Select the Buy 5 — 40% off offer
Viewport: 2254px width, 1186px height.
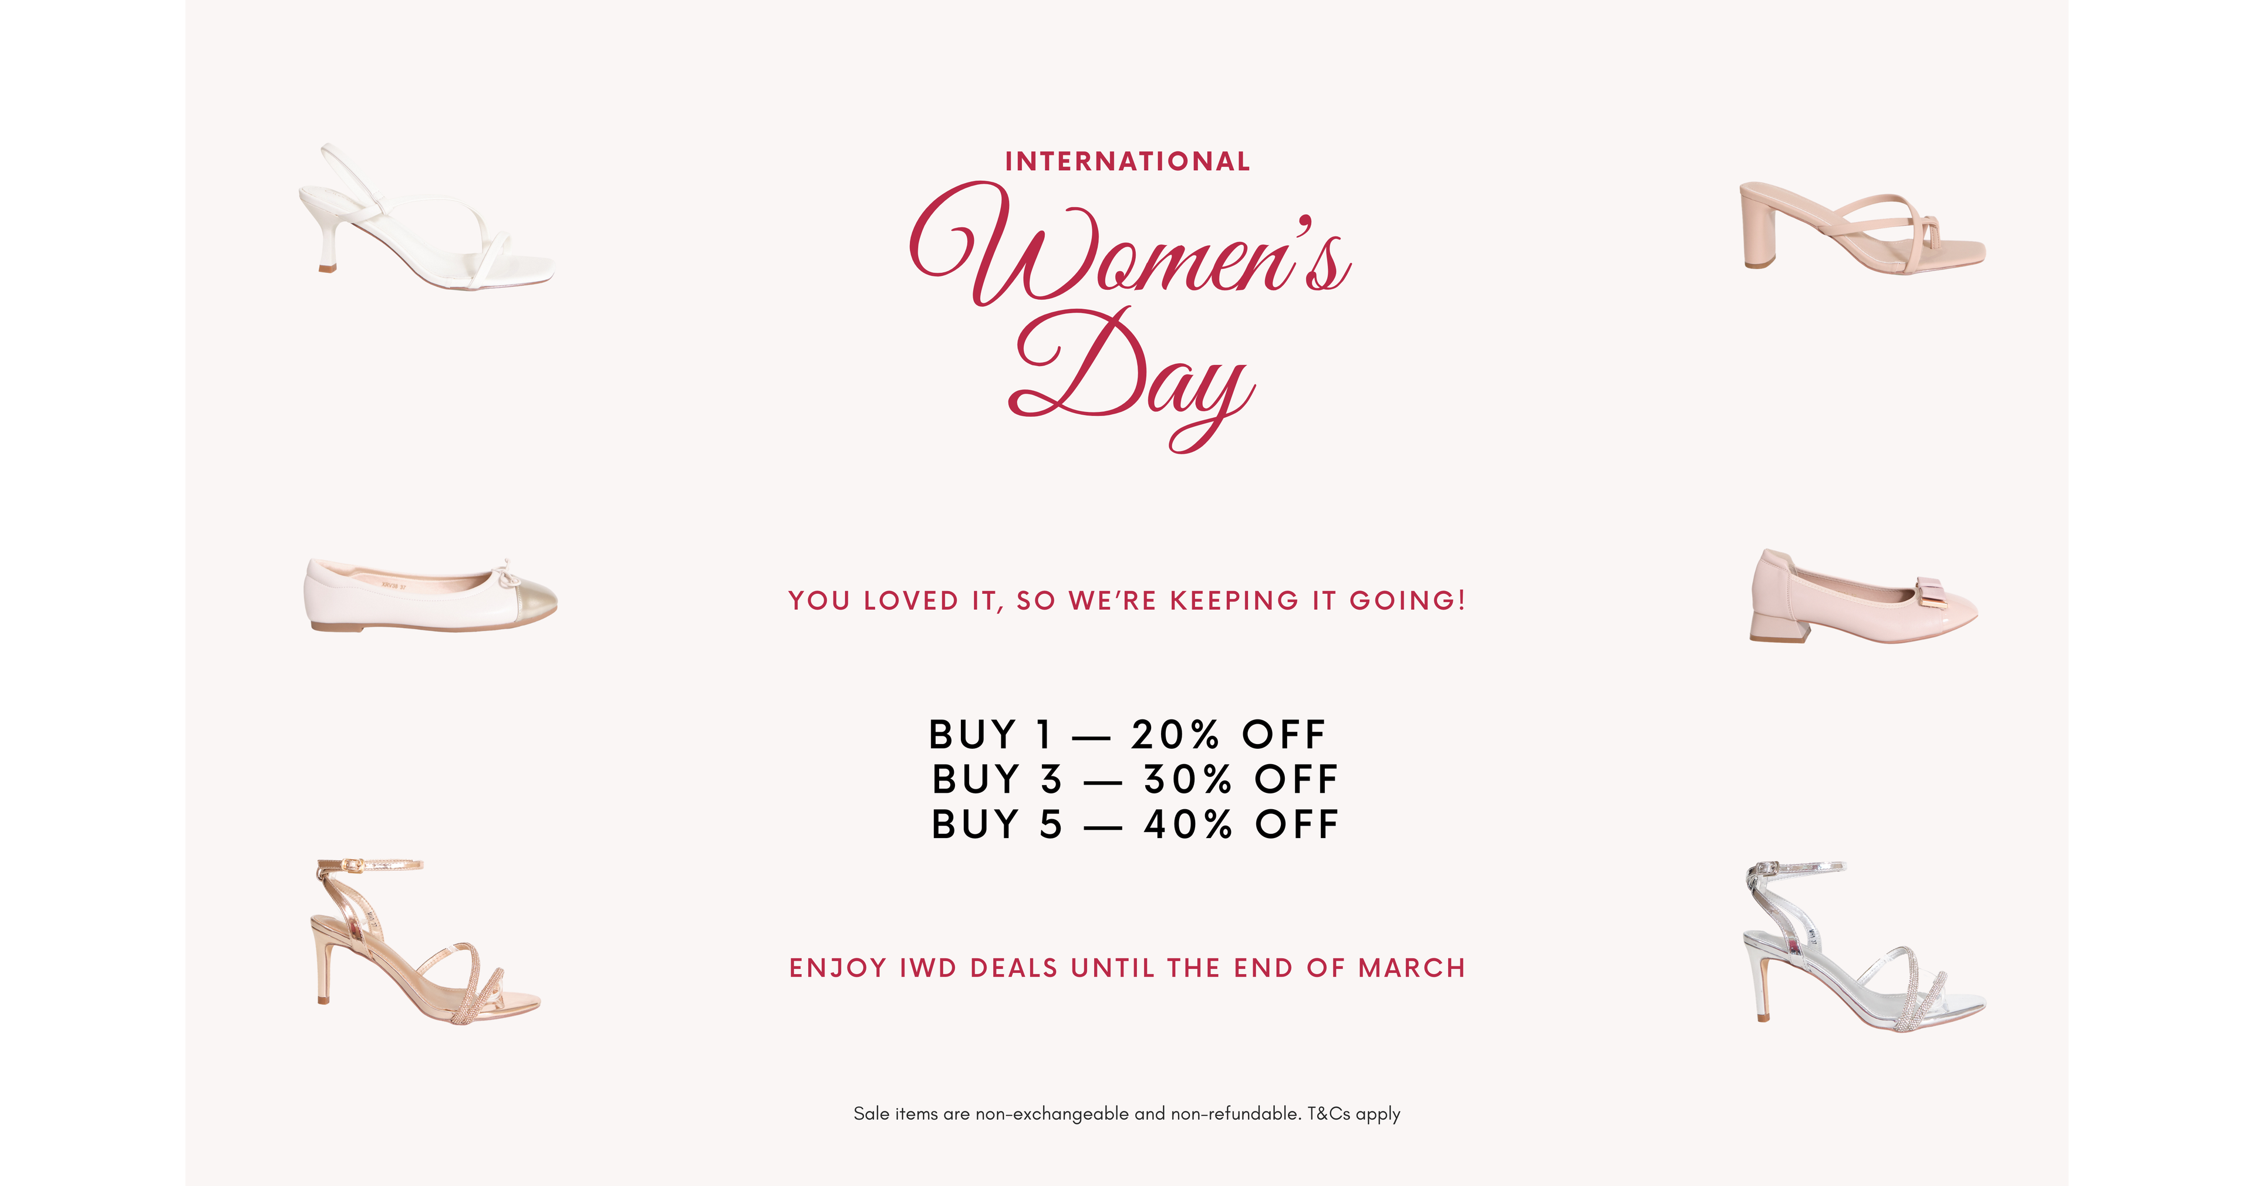[1134, 825]
